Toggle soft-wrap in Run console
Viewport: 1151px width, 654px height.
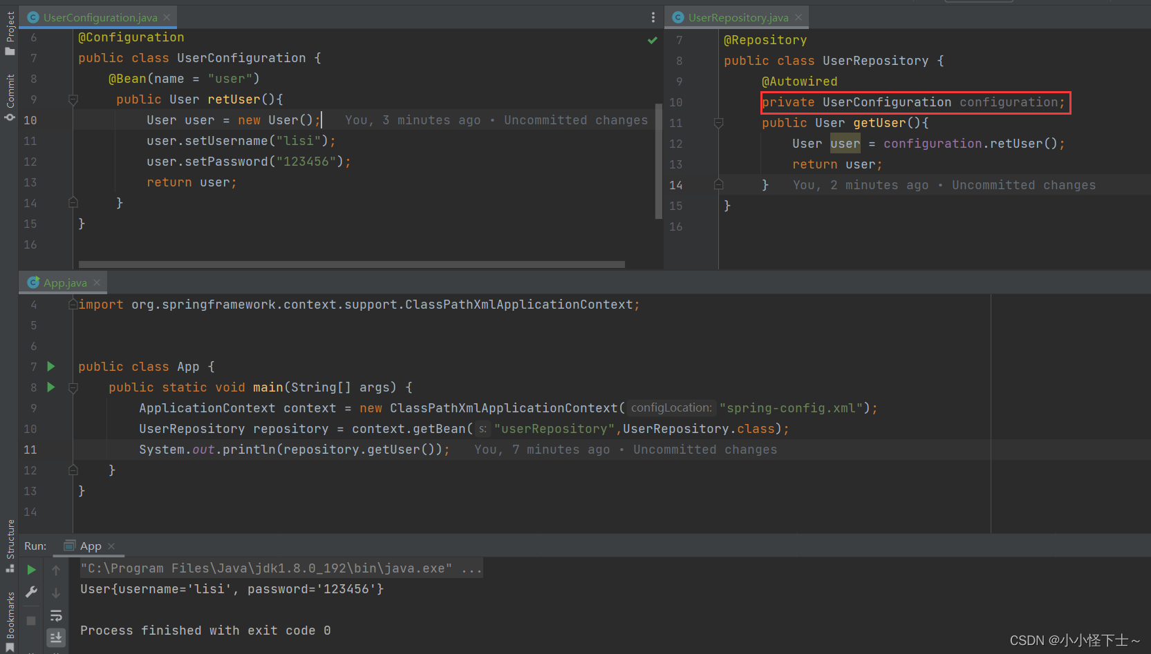(x=56, y=615)
